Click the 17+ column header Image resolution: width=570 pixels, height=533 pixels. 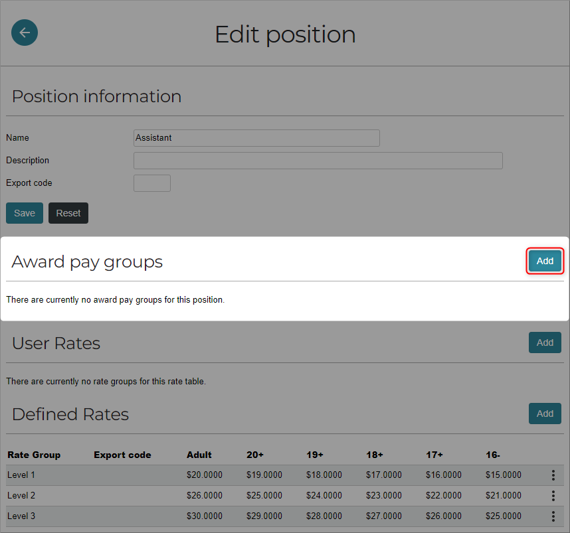coord(434,455)
